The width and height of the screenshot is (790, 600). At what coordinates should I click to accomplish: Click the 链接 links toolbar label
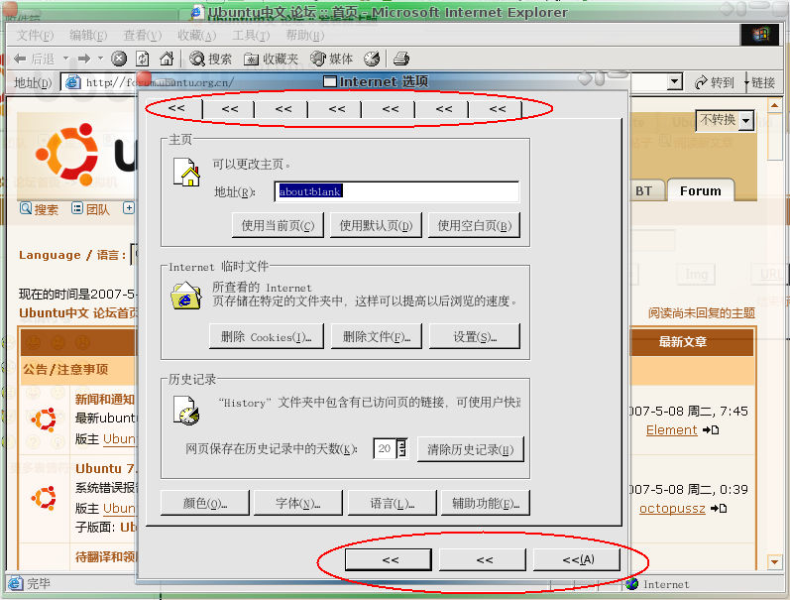(763, 82)
